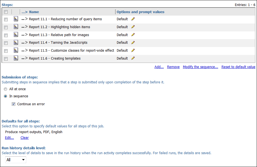Click the Add... link
Viewport: 257px width, 167px height.
point(159,67)
